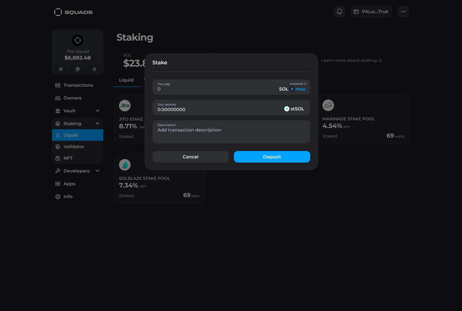Click the Squads logo in header
Image resolution: width=462 pixels, height=311 pixels.
tap(73, 12)
